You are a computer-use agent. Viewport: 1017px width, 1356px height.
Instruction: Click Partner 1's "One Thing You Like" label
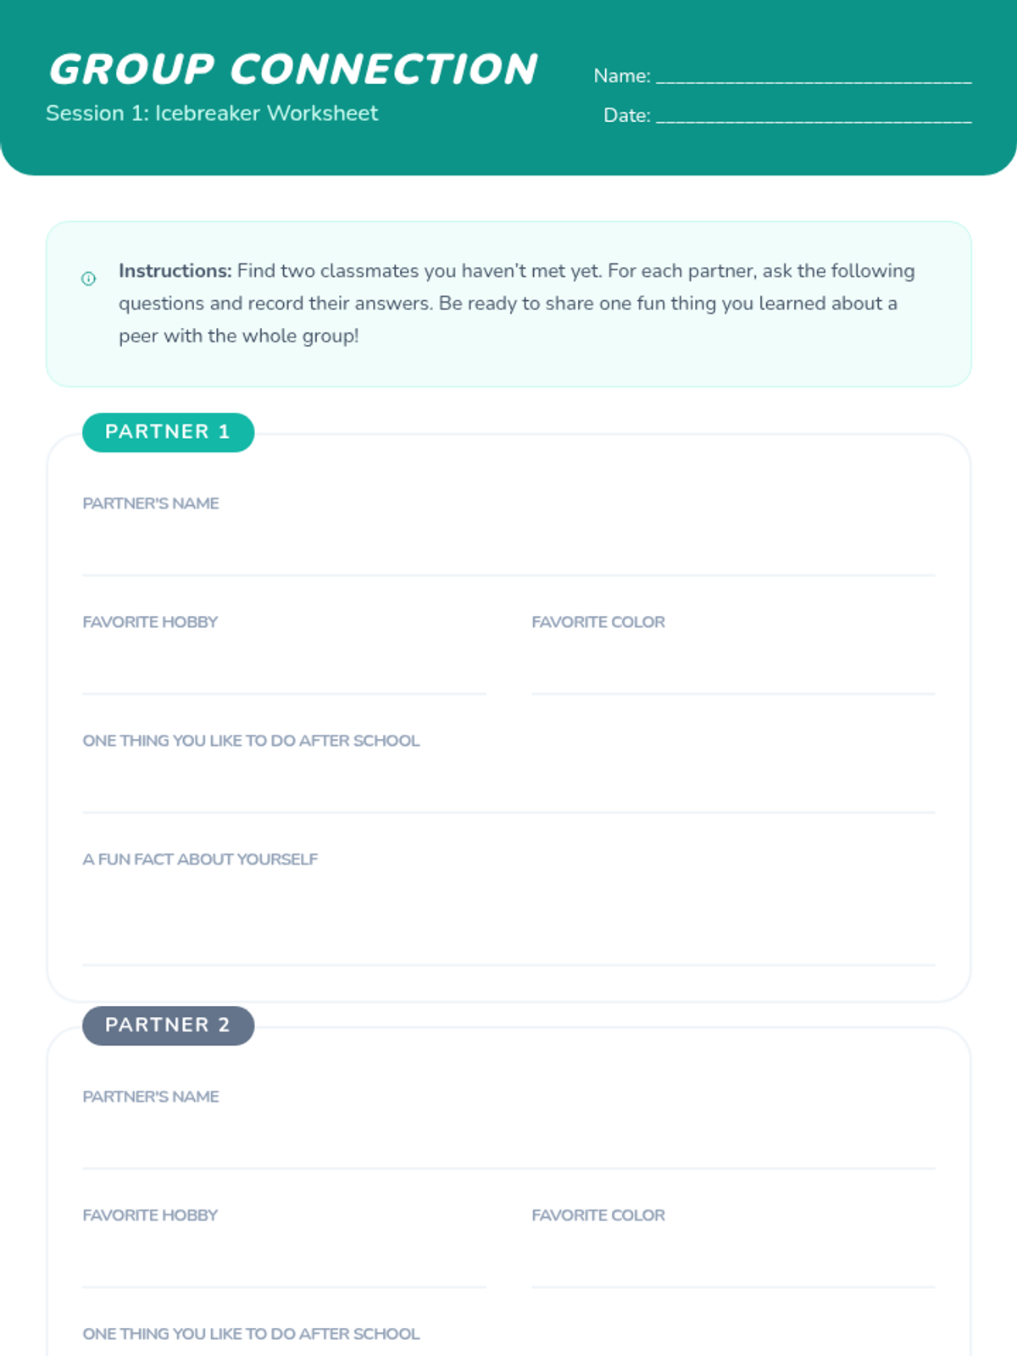[251, 741]
